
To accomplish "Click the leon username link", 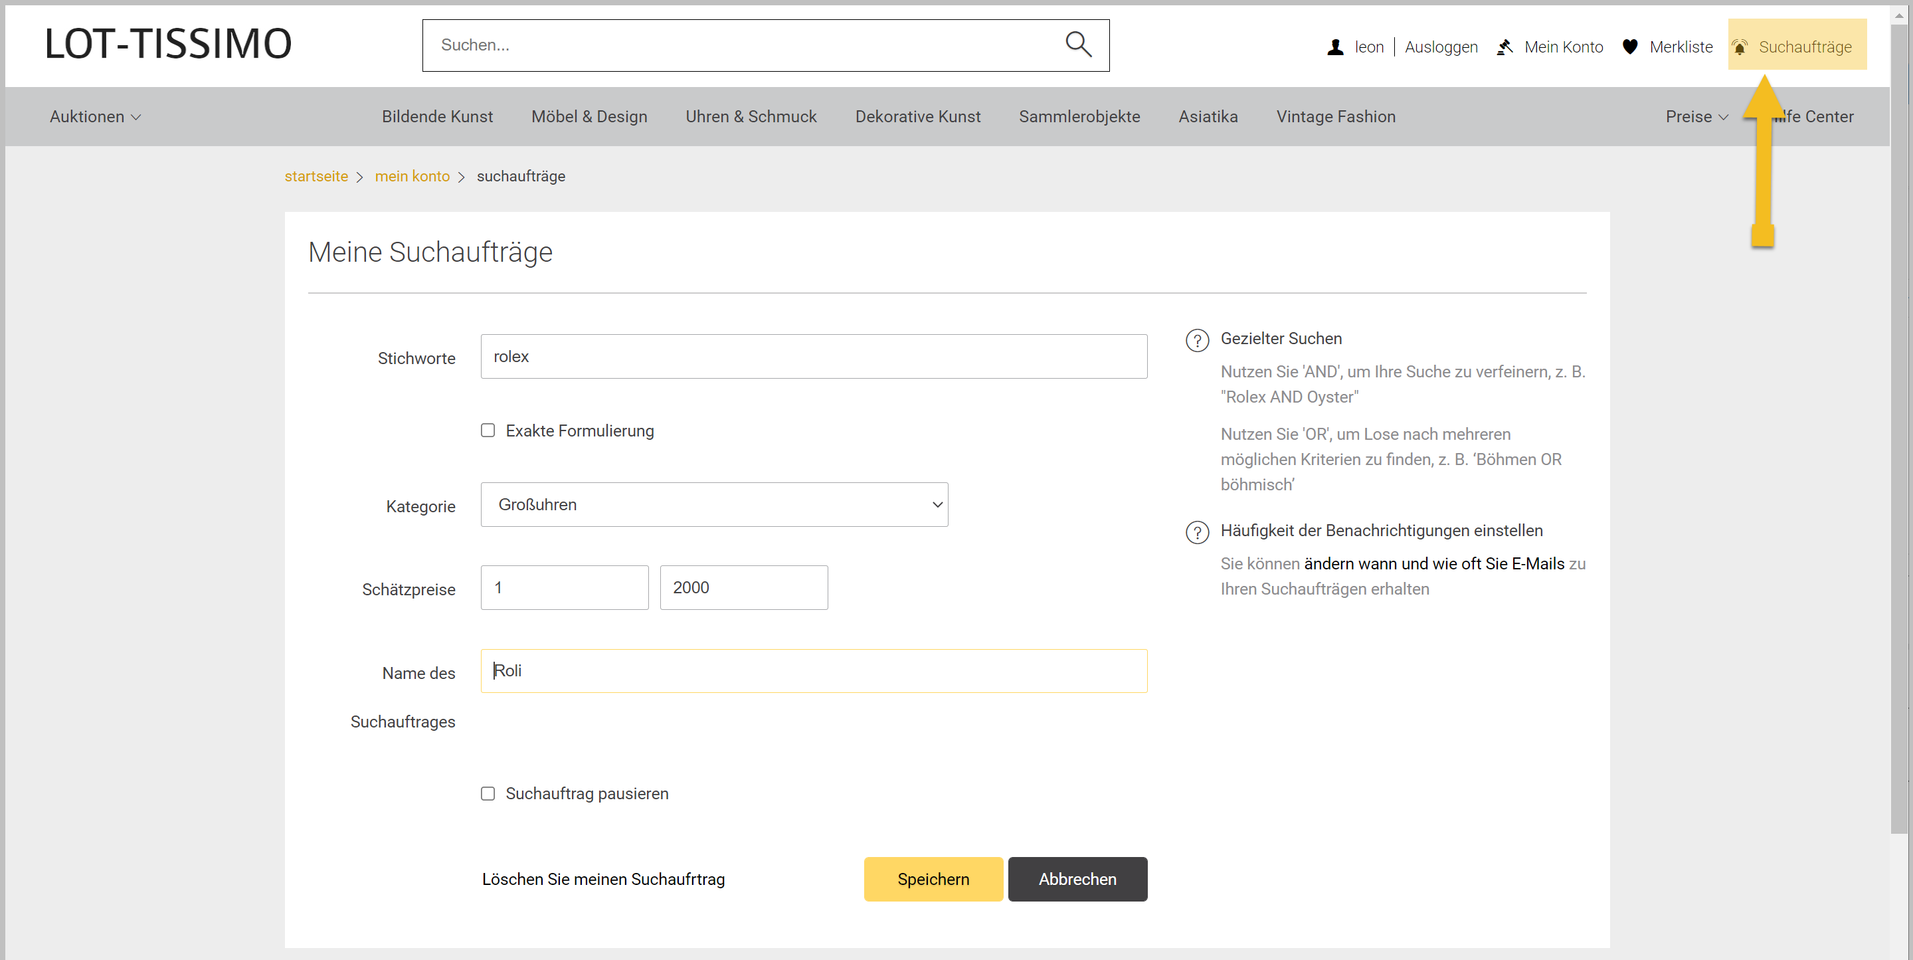I will 1368,47.
